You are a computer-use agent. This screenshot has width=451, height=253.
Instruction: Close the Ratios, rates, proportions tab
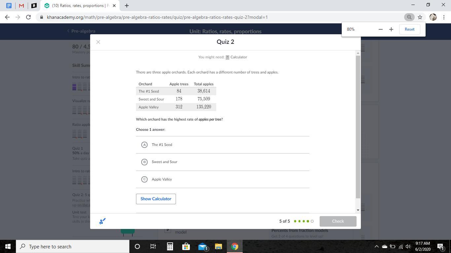(114, 6)
